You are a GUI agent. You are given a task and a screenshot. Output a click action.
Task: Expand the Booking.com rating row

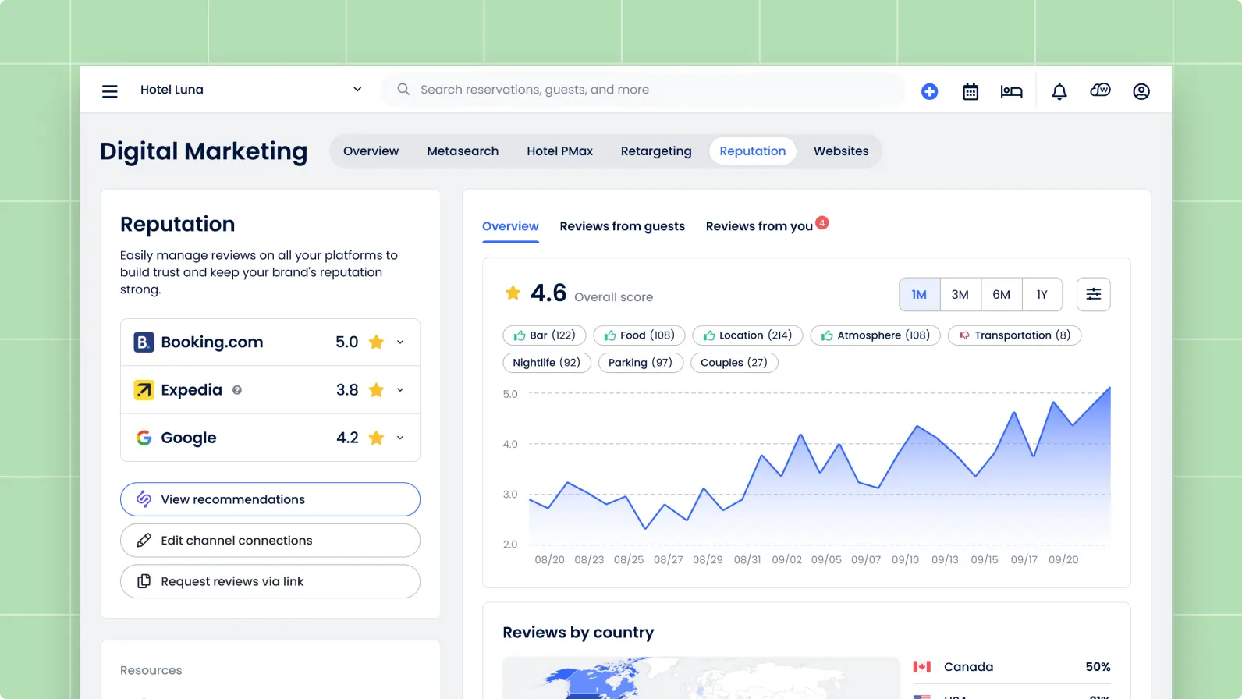[400, 342]
